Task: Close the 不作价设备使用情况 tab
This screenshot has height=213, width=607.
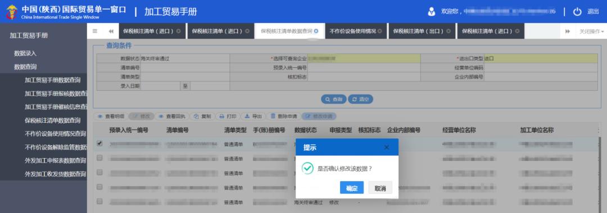Action: [380, 31]
